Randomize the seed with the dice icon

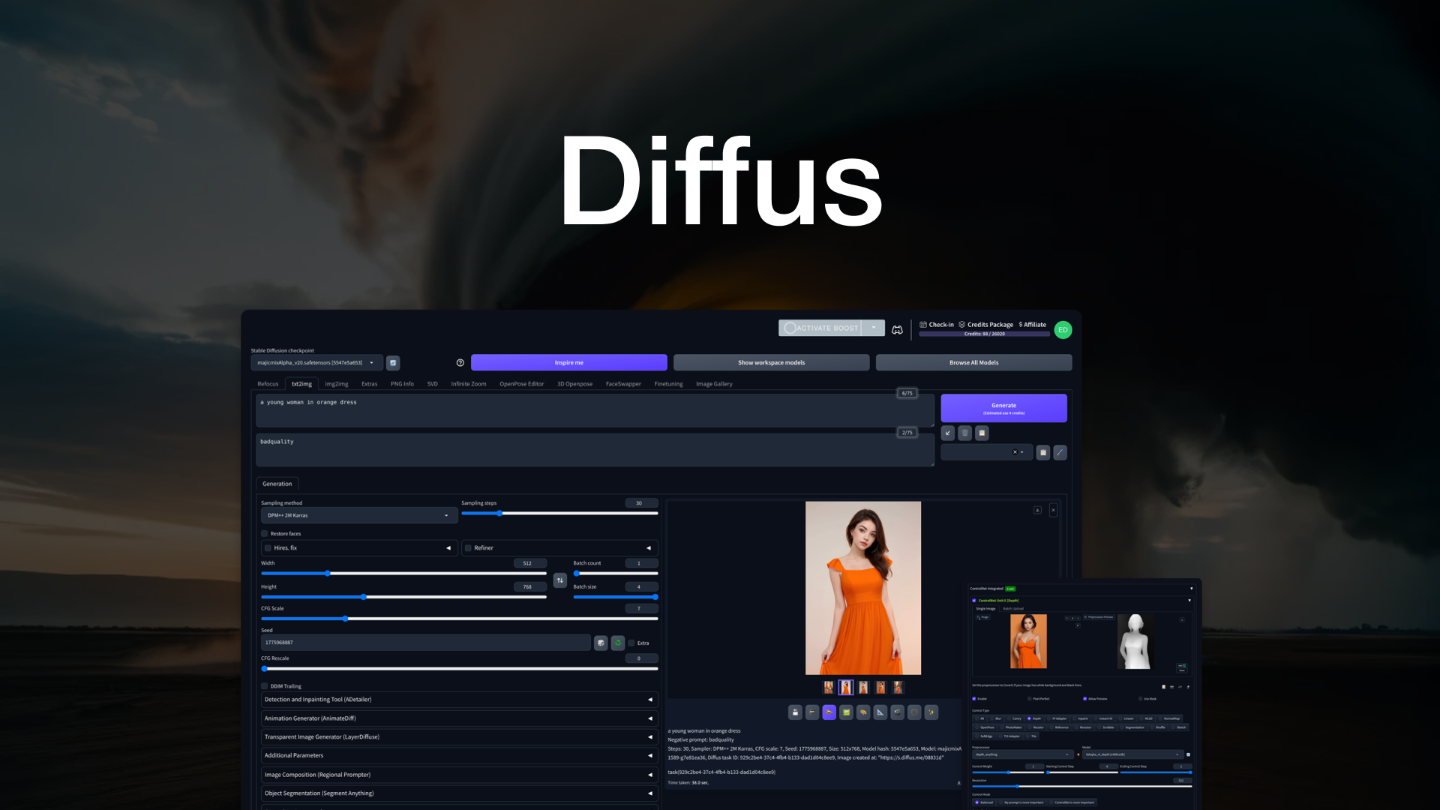pos(601,643)
